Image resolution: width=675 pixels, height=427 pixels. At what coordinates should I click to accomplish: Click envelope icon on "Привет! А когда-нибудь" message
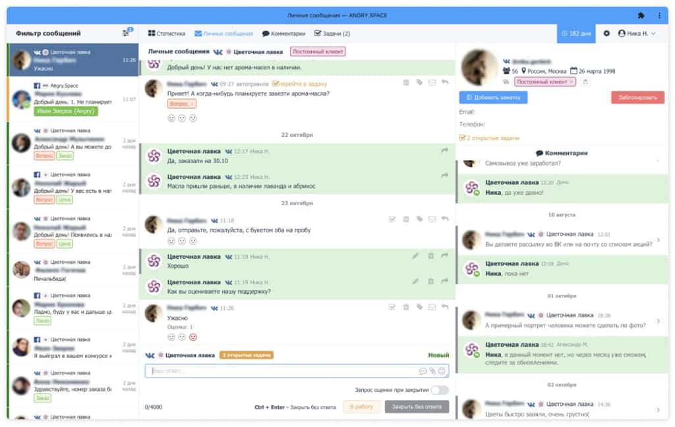pos(432,82)
